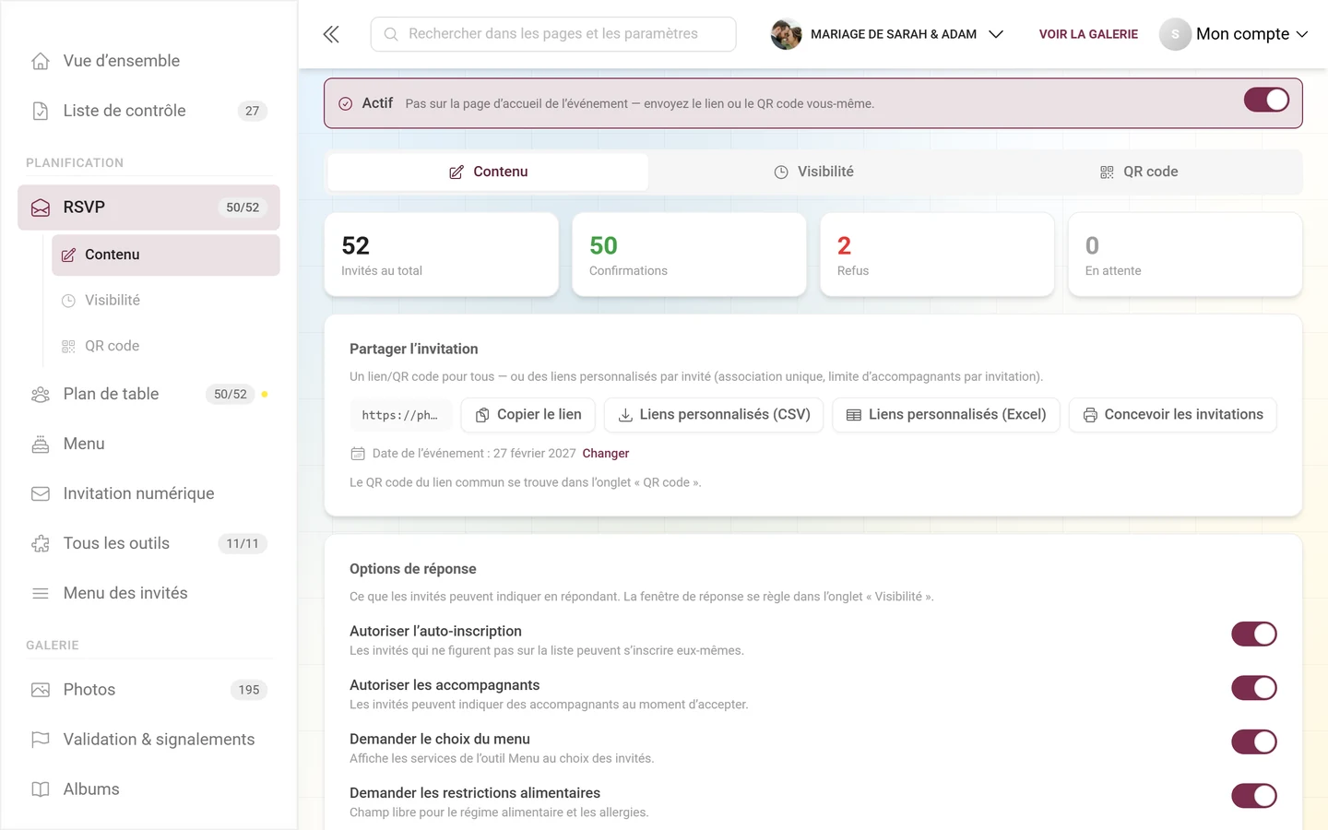Open Visibilité sub-item under RSVP
This screenshot has width=1328, height=830.
point(166,301)
